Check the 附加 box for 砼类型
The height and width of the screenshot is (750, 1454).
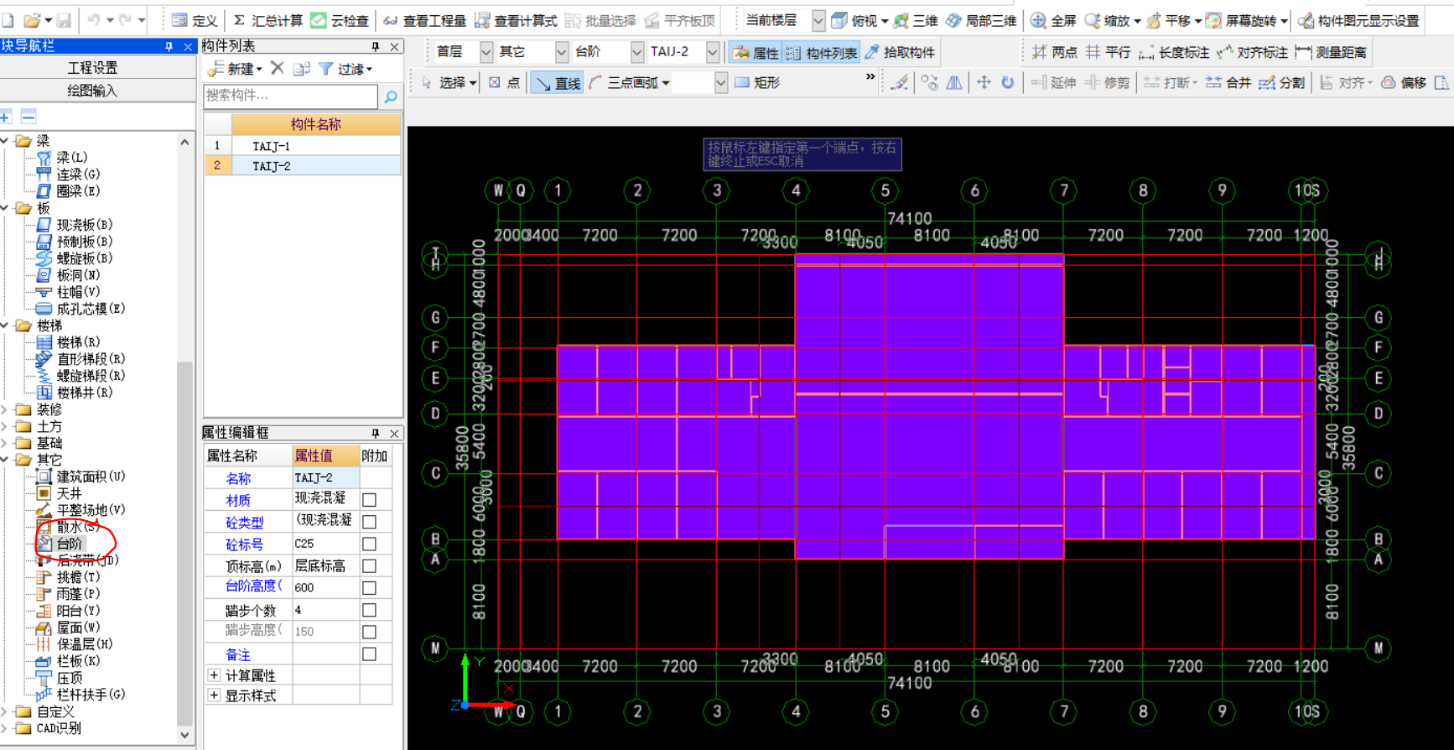[369, 522]
